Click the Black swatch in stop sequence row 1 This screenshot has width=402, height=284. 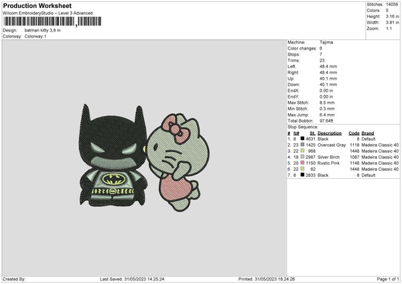tap(303, 139)
